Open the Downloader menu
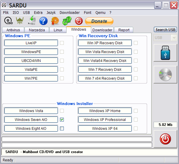The image size is (179, 164). 70,13
